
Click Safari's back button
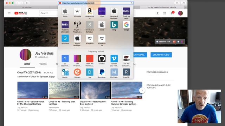point(17,3)
